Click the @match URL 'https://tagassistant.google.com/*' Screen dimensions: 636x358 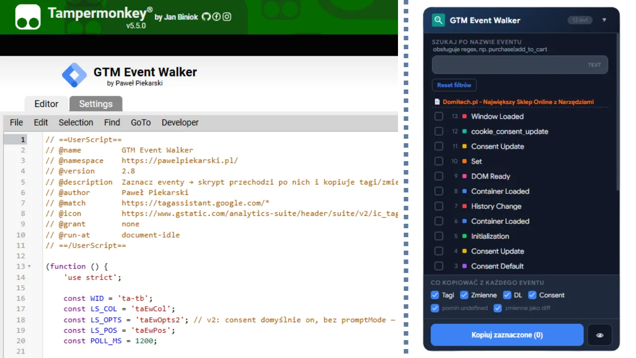pos(195,203)
